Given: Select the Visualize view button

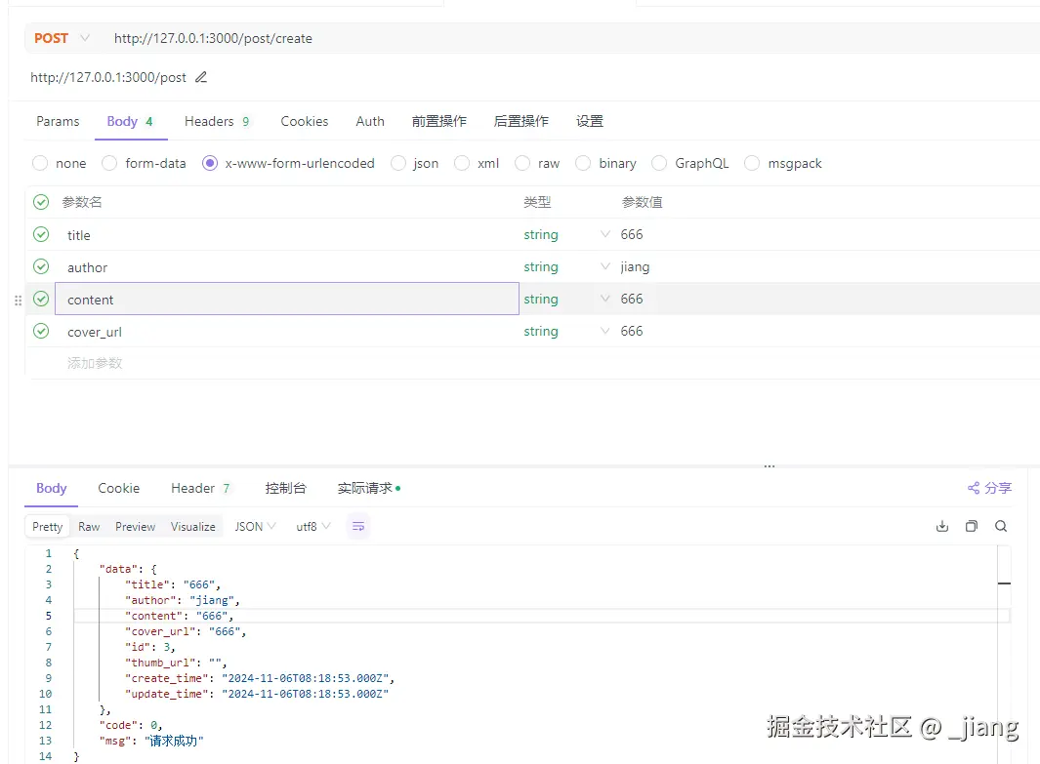Looking at the screenshot, I should coord(193,526).
